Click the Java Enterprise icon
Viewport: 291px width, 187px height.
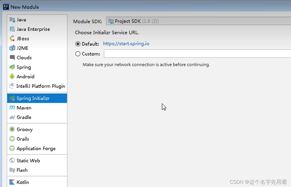12,29
